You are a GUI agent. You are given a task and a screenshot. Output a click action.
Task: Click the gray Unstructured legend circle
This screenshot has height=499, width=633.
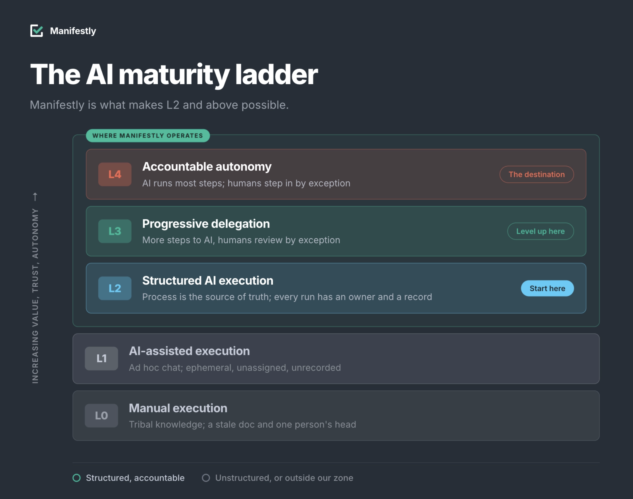pos(206,478)
